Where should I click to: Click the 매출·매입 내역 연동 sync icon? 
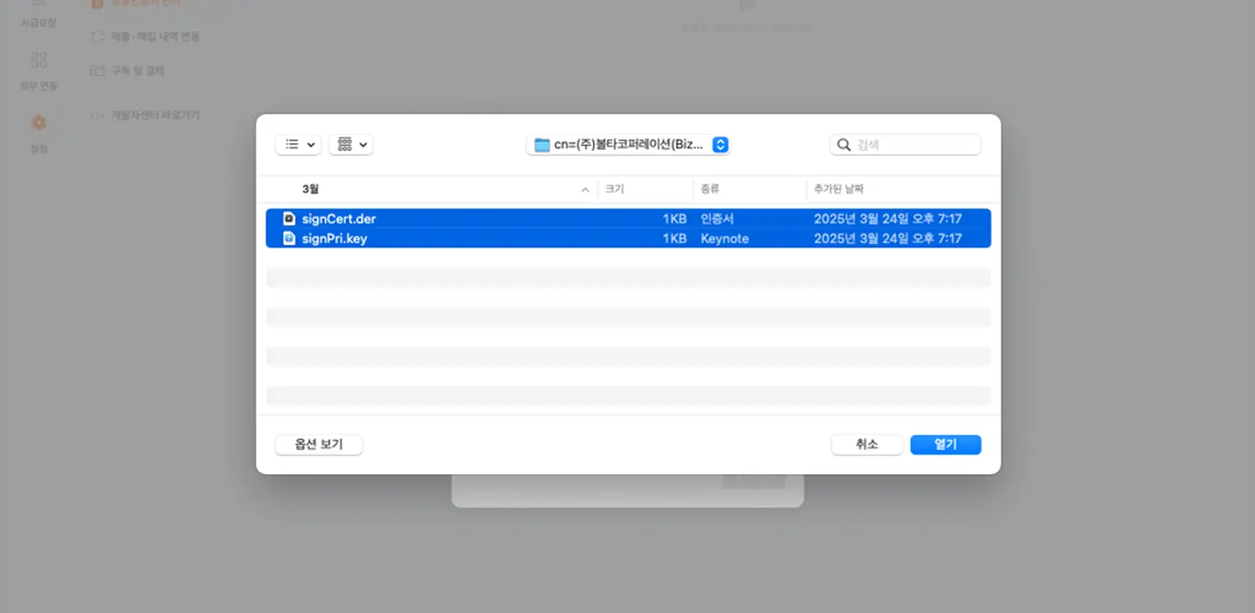pos(97,37)
